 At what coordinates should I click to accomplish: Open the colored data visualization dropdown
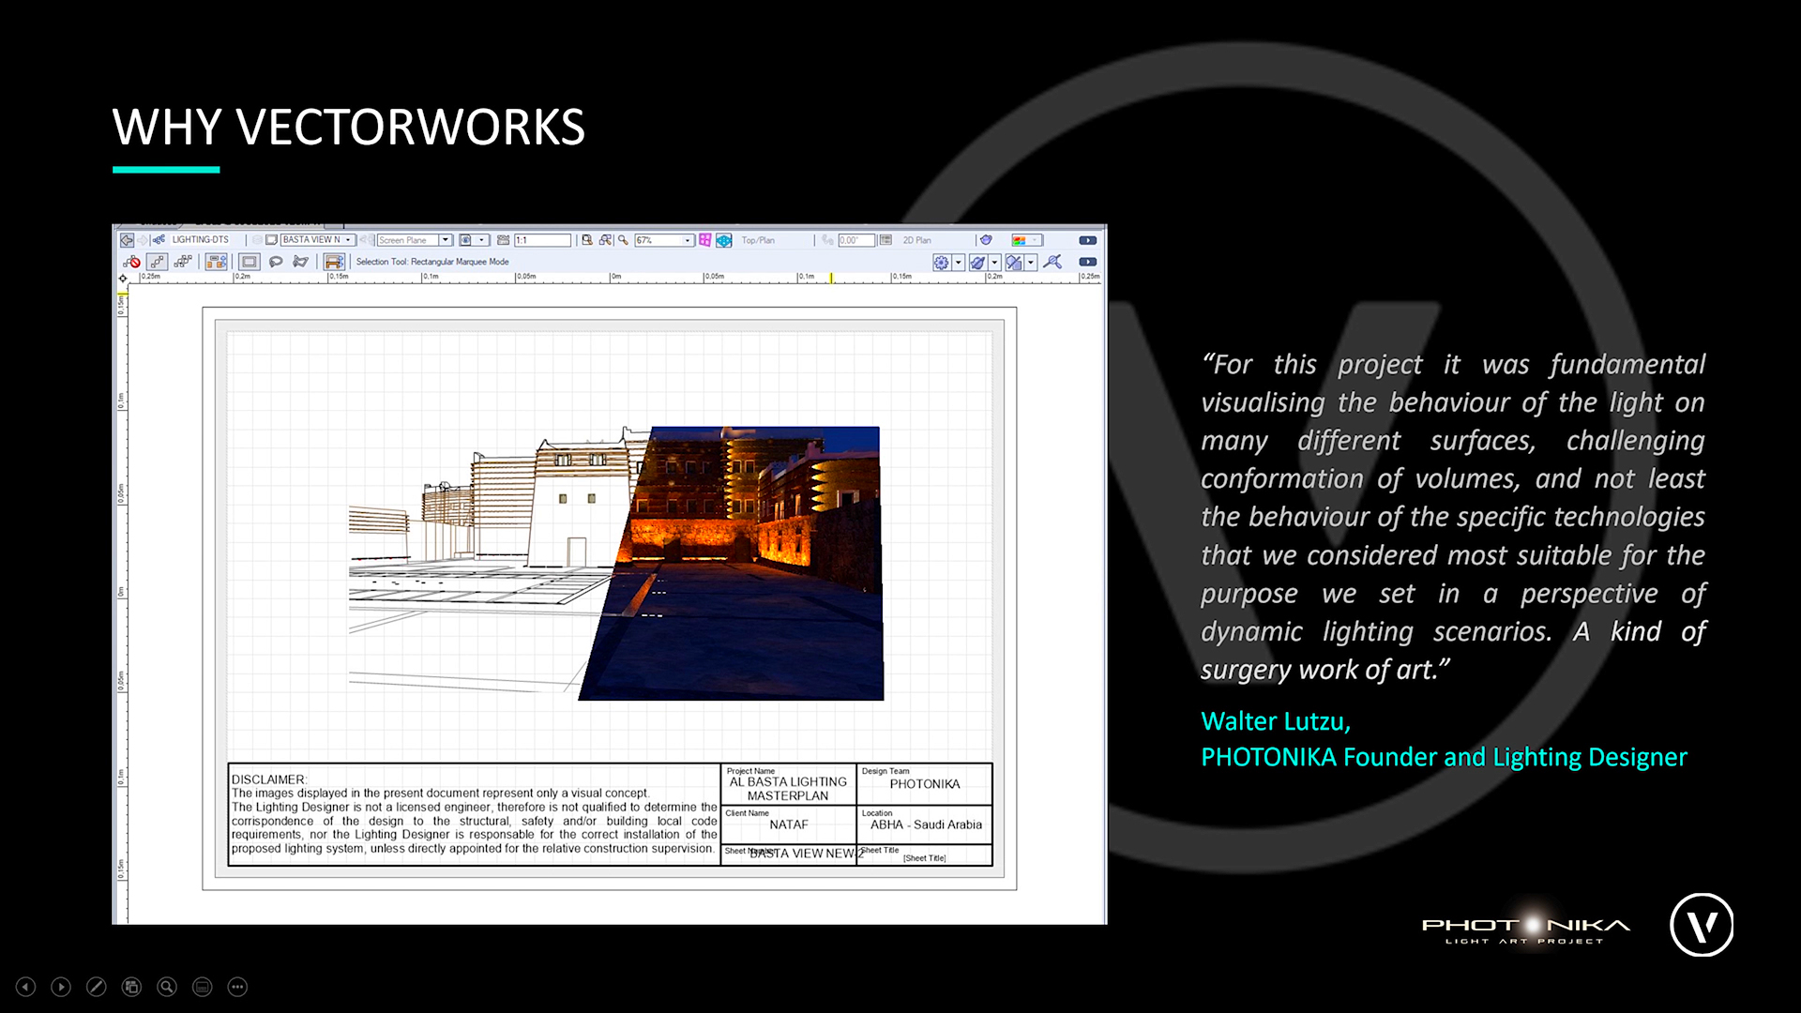coord(1027,240)
